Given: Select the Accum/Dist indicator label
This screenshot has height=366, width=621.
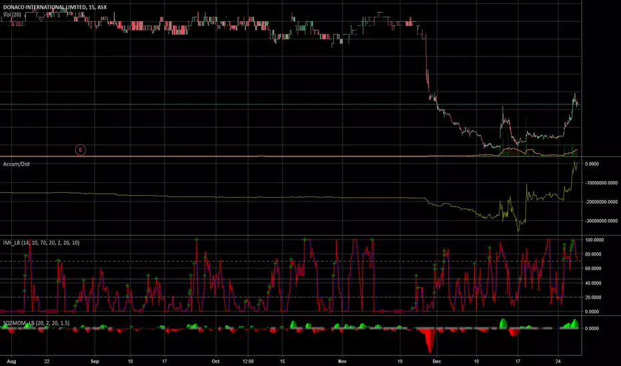Looking at the screenshot, I should [x=16, y=164].
